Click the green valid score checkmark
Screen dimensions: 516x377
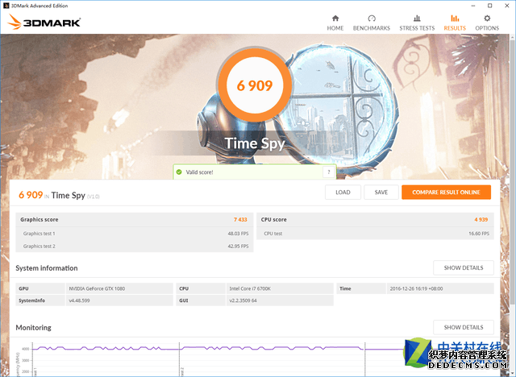(179, 172)
